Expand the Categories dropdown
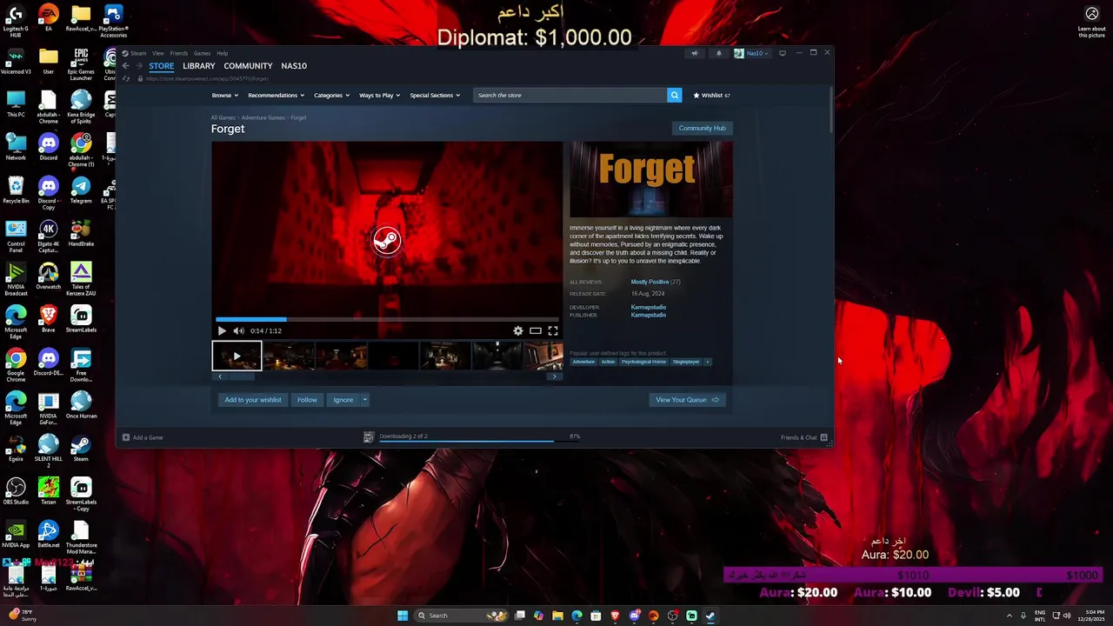Screen dimensions: 1113x626 coord(331,95)
